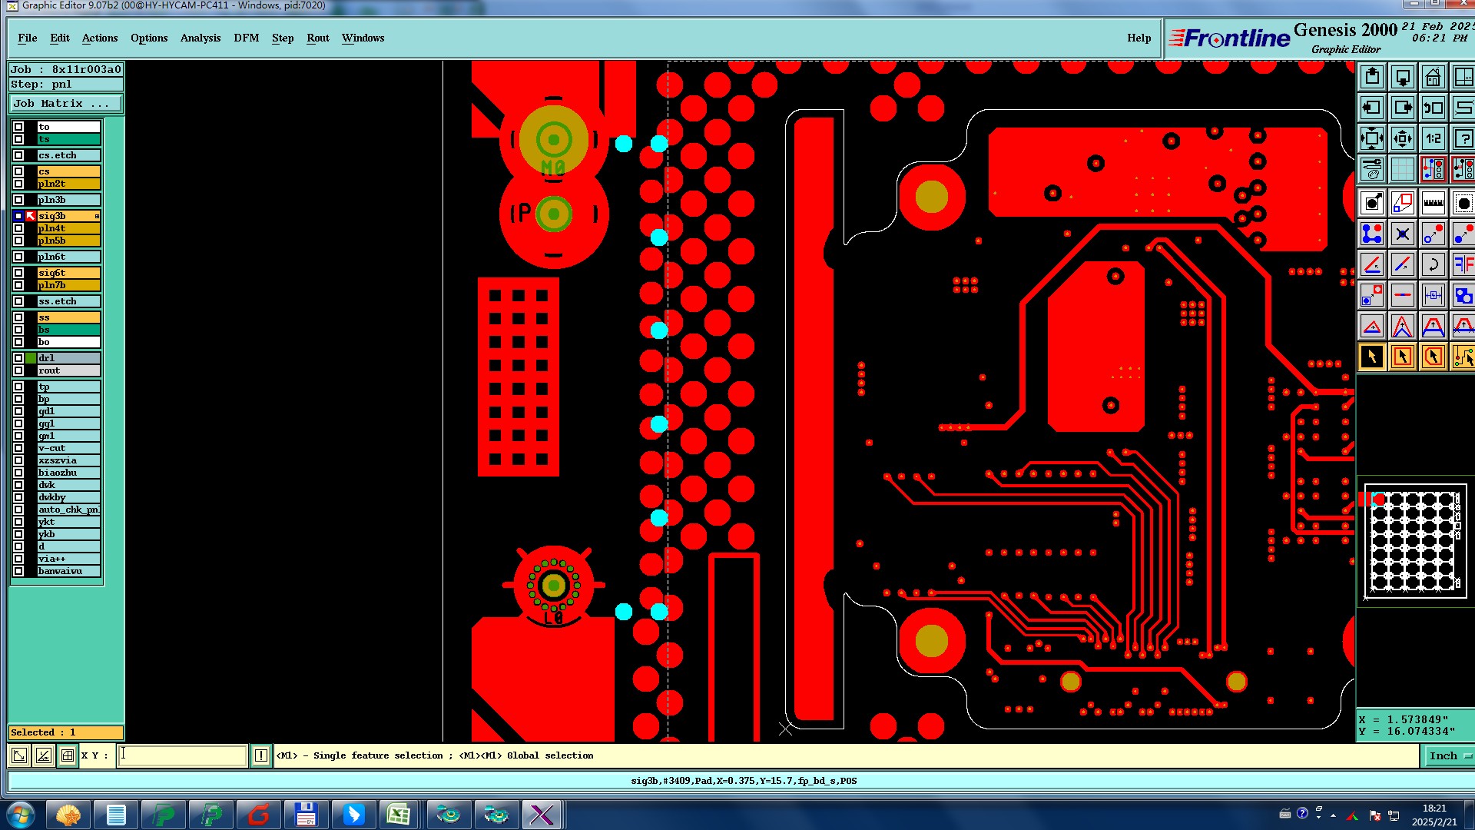Click the panel overview thumbnail
This screenshot has width=1475, height=830.
1415,540
